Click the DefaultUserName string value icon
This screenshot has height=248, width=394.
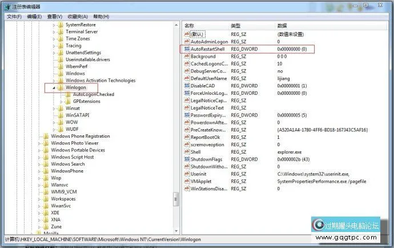[187, 78]
